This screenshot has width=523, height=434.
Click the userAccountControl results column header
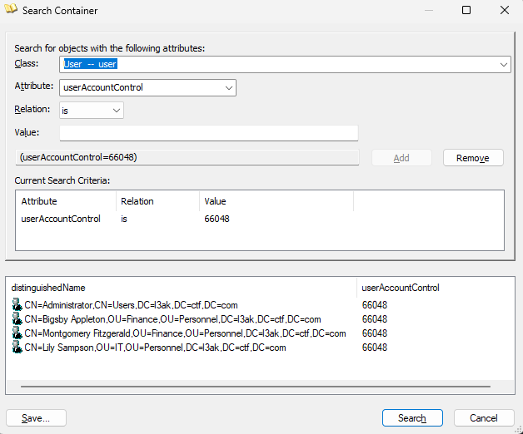[x=400, y=288]
